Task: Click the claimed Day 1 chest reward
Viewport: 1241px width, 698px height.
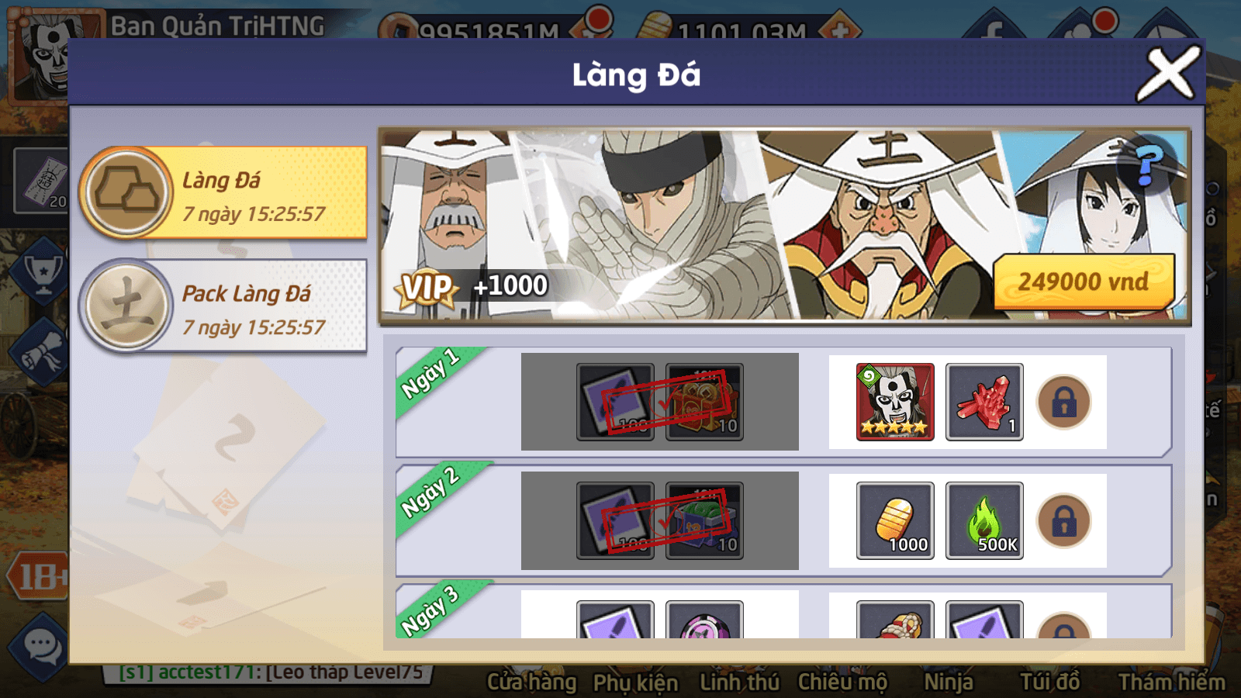Action: tap(704, 402)
